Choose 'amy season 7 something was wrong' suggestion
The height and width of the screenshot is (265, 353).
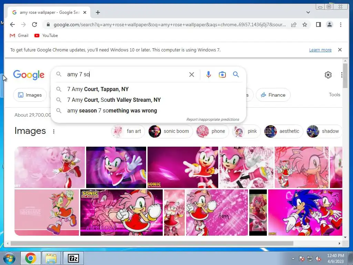[x=149, y=111]
